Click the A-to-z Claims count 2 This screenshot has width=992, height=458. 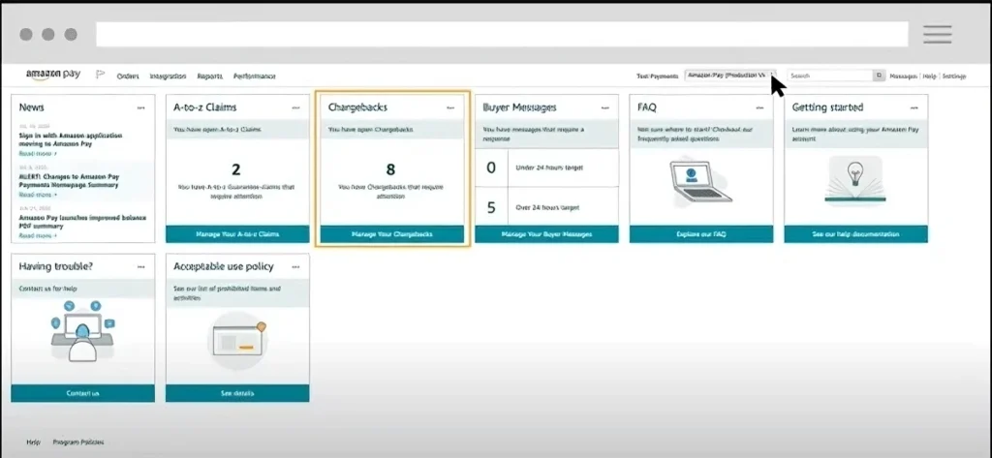(236, 169)
